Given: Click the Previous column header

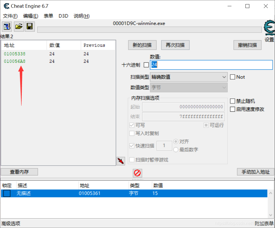Looking at the screenshot, I should (x=98, y=45).
